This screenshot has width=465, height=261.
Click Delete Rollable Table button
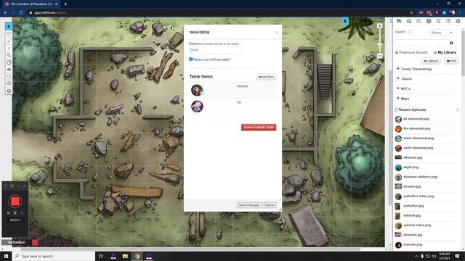(x=259, y=128)
